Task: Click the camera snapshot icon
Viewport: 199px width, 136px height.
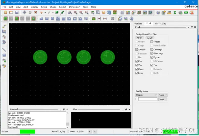Action: coord(112,19)
